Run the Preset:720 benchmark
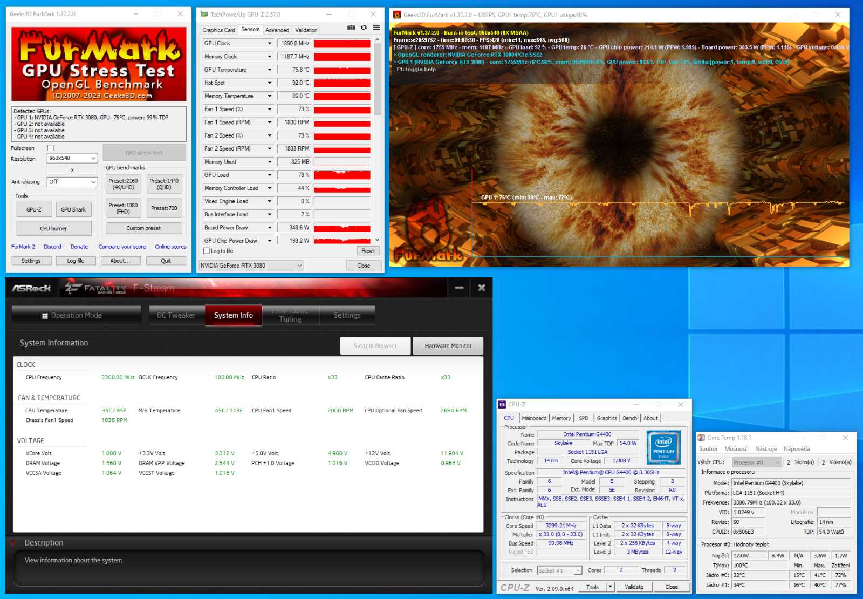863x599 pixels. point(164,208)
